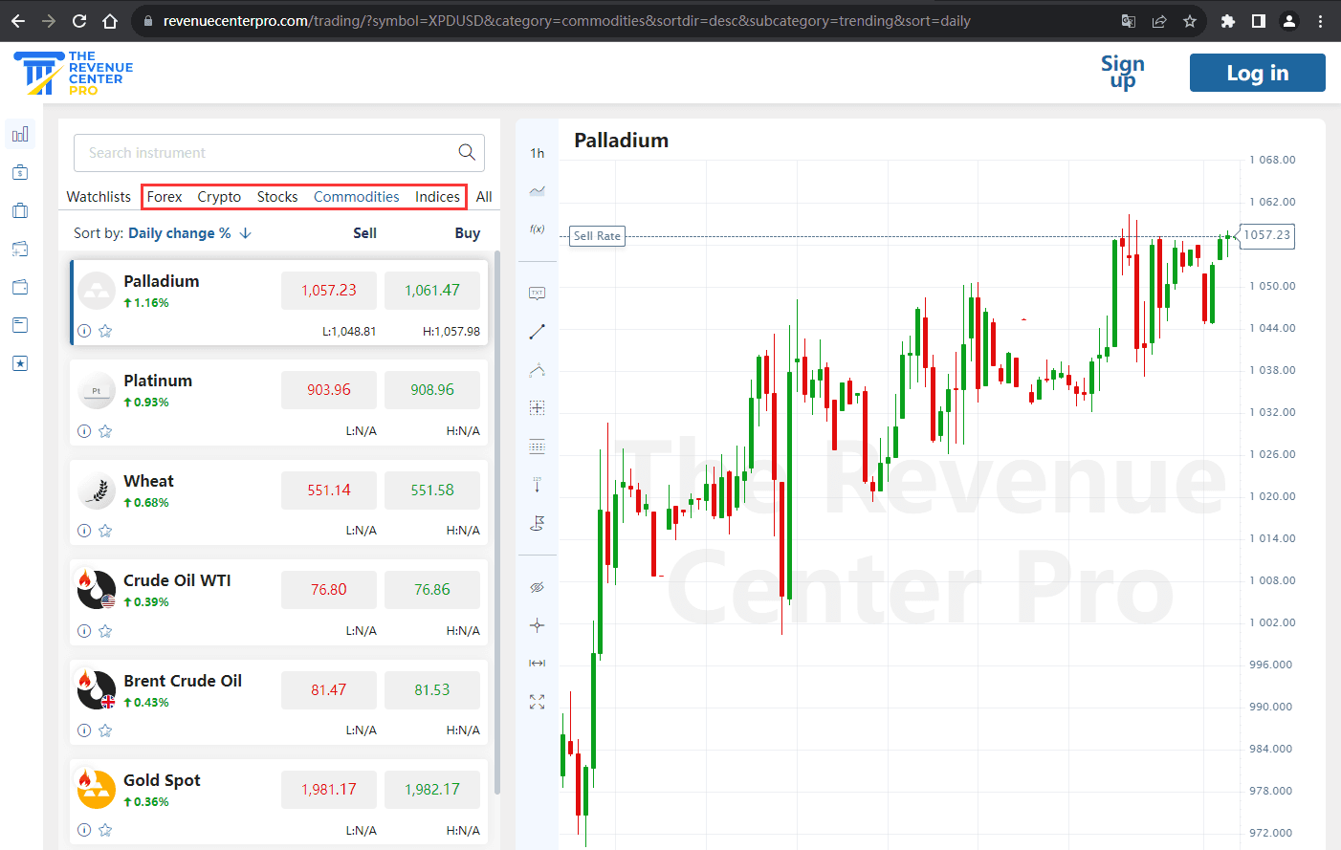Select the trend line drawing tool
The height and width of the screenshot is (850, 1341).
click(537, 332)
